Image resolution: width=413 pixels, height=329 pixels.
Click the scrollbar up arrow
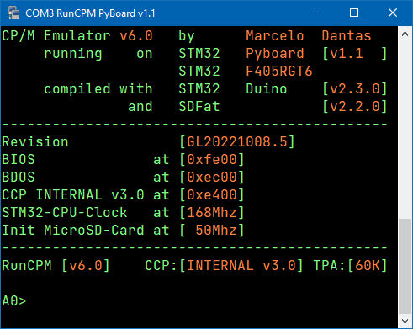tap(405, 34)
